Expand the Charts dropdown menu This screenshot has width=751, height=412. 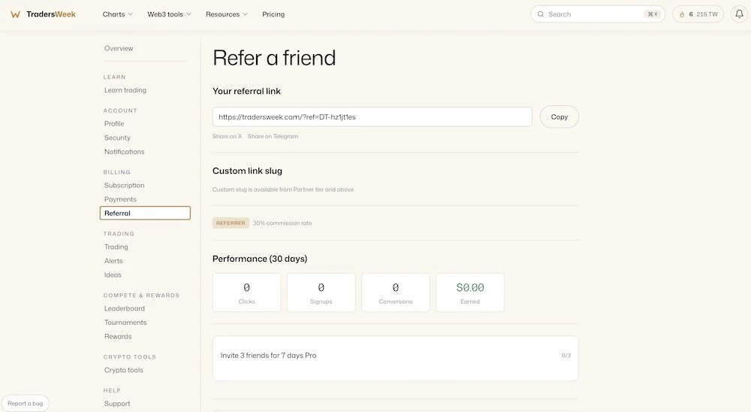[x=118, y=14]
